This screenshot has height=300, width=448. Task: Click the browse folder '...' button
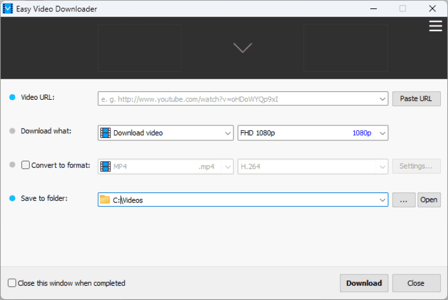click(x=404, y=200)
